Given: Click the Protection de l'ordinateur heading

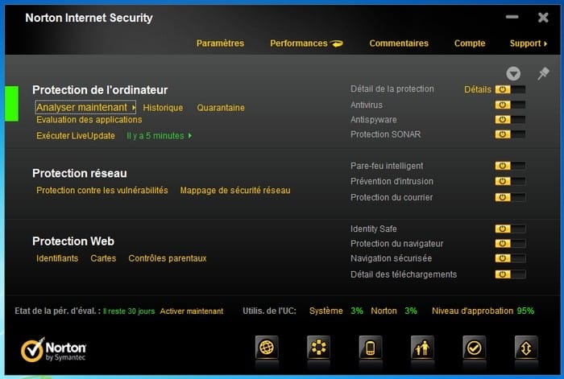Looking at the screenshot, I should (100, 90).
